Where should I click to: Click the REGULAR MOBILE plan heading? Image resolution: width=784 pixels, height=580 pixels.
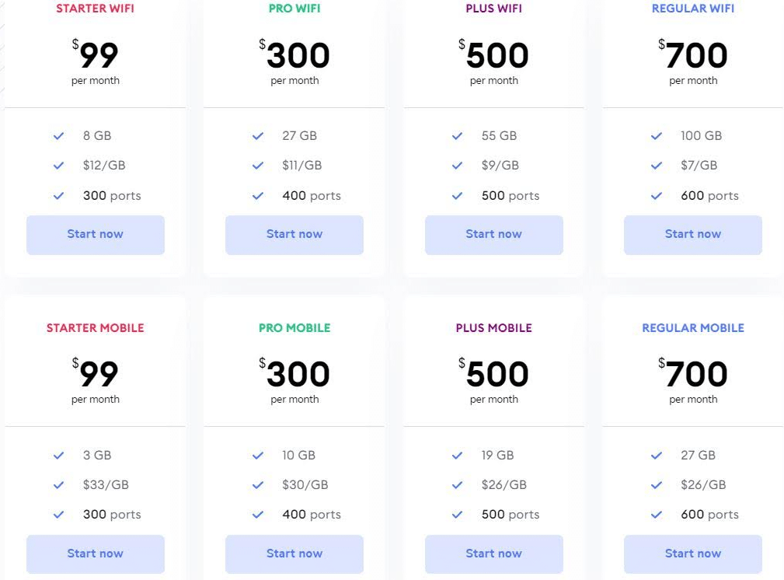[693, 328]
